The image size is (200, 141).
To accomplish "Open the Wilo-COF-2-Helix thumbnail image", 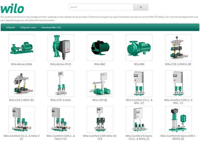I will tap(61, 84).
